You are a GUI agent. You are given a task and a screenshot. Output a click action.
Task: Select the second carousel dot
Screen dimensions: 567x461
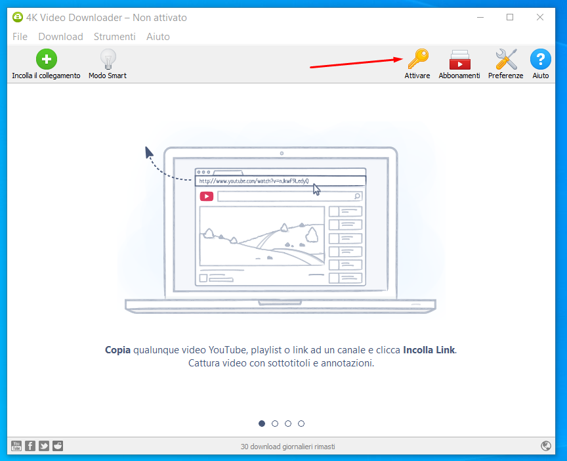[275, 424]
